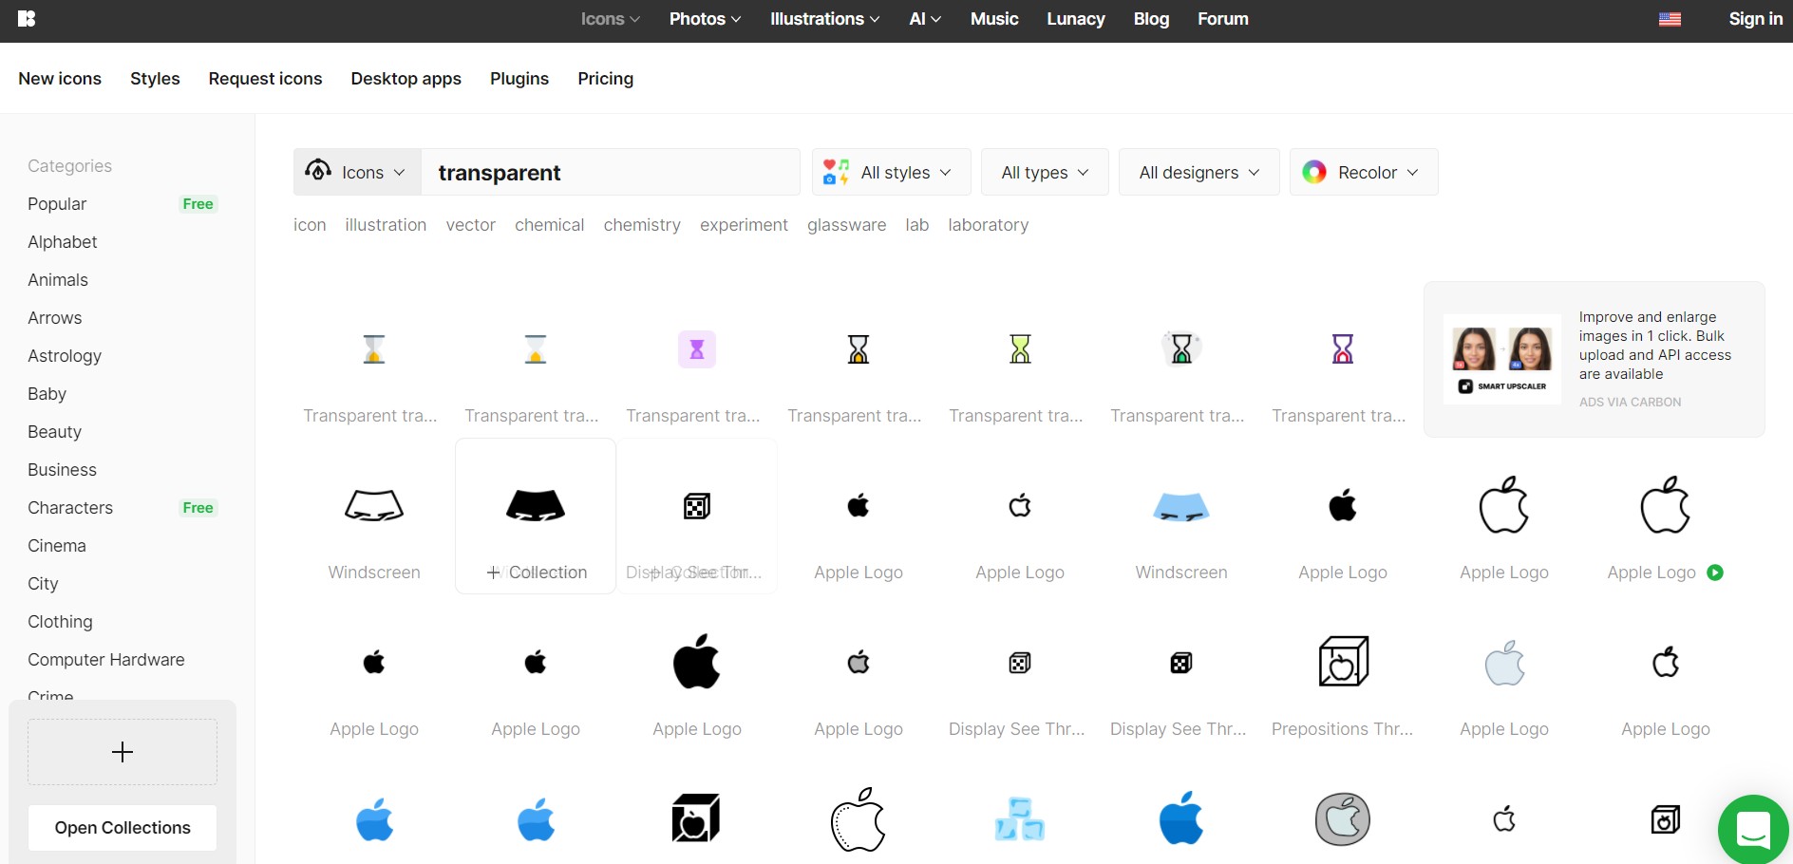Click the colorful All styles icon
Screen dimensions: 1793x864
(x=836, y=172)
